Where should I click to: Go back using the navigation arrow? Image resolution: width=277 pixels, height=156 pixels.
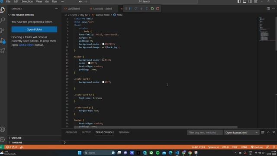(81, 2)
